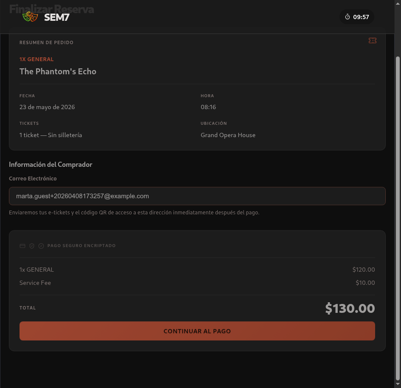
Task: Click the 09:57 countdown timer
Action: pos(361,17)
